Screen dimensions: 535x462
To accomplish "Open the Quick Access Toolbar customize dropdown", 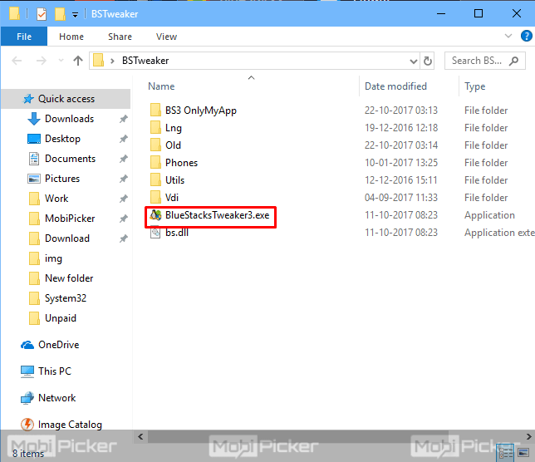I will [75, 15].
